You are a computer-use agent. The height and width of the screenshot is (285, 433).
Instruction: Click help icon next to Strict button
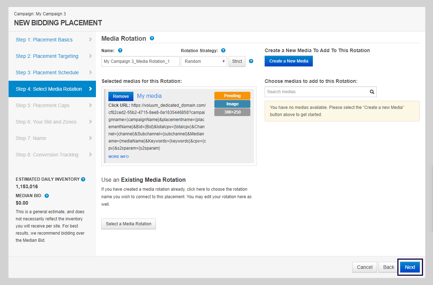[251, 61]
